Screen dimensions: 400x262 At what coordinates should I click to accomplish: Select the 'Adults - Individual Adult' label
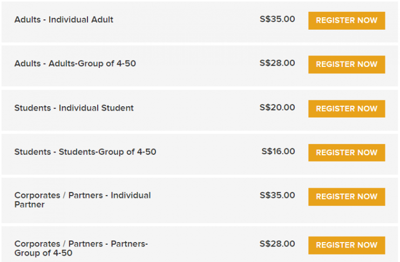[x=64, y=19]
